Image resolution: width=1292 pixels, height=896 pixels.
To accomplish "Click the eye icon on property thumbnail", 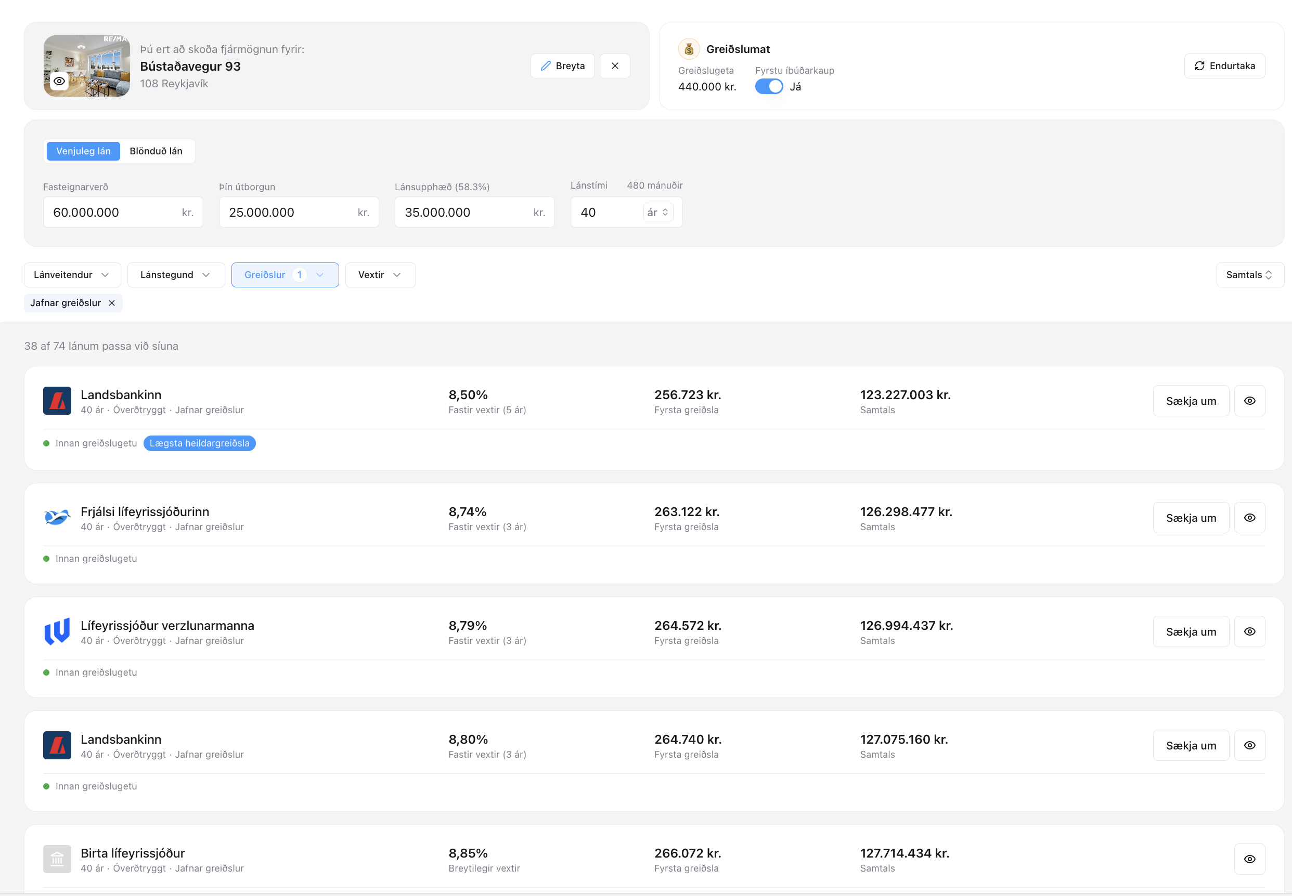I will coord(59,82).
